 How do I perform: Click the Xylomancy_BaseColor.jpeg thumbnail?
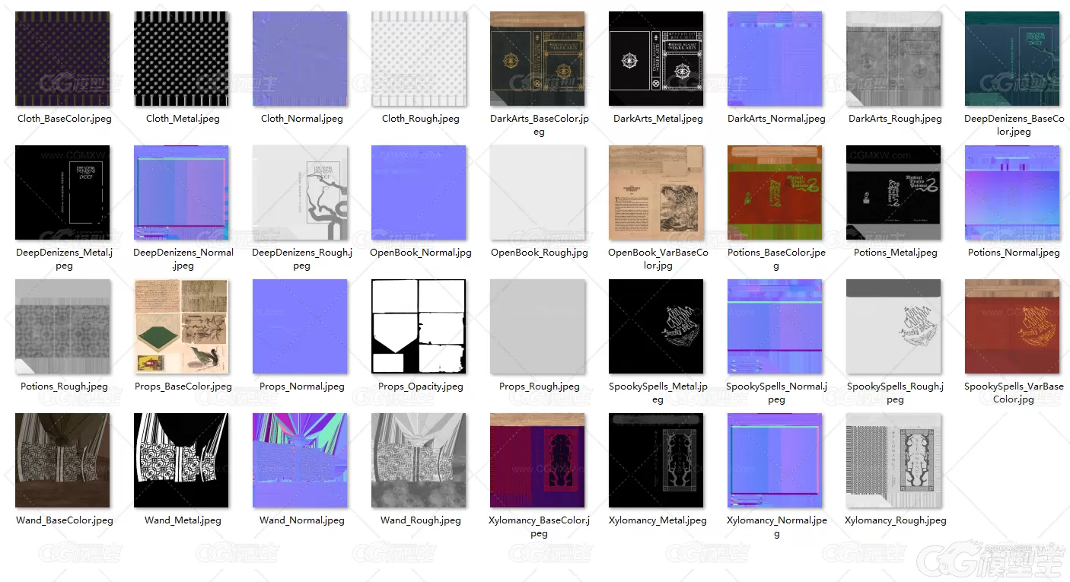(x=537, y=460)
